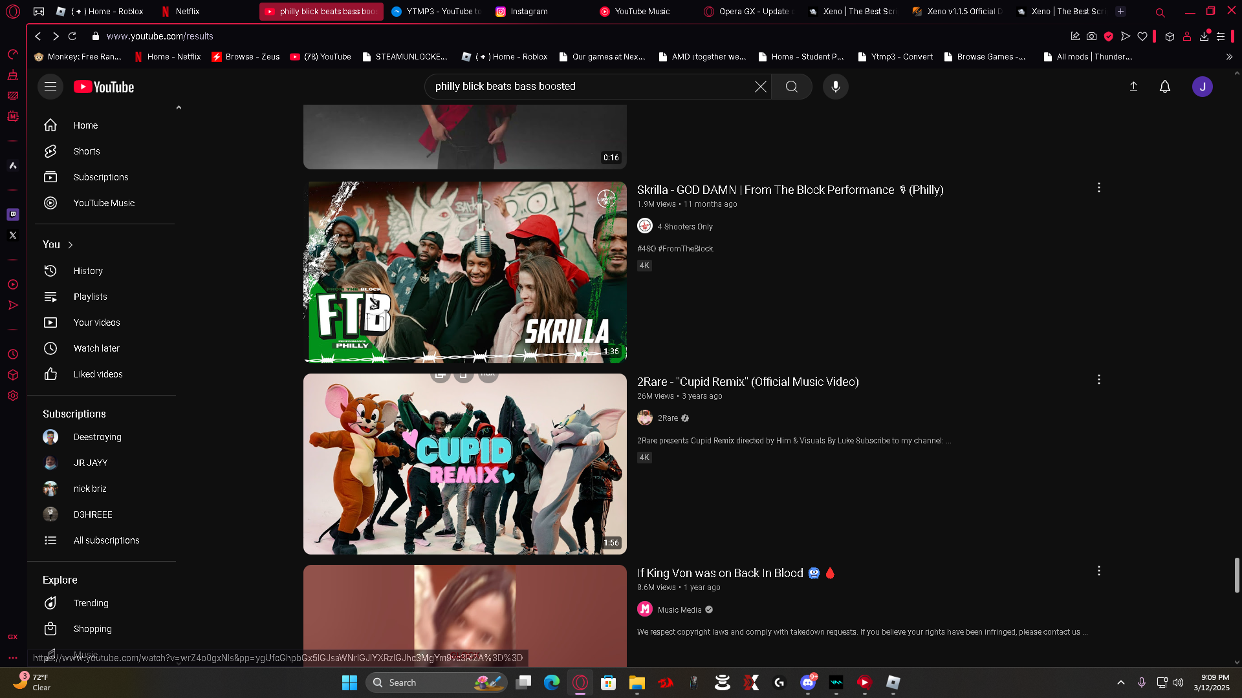Click the YouTube logo
This screenshot has width=1242, height=698.
[x=103, y=87]
